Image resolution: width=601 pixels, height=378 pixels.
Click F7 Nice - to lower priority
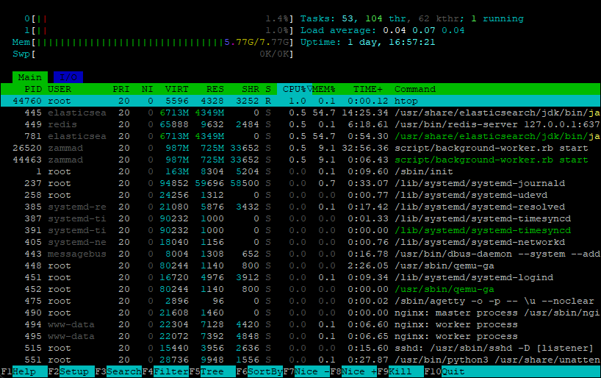coord(306,371)
